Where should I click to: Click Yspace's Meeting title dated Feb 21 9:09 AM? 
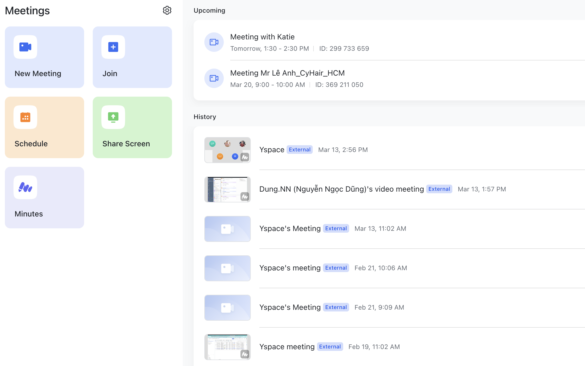(x=290, y=307)
